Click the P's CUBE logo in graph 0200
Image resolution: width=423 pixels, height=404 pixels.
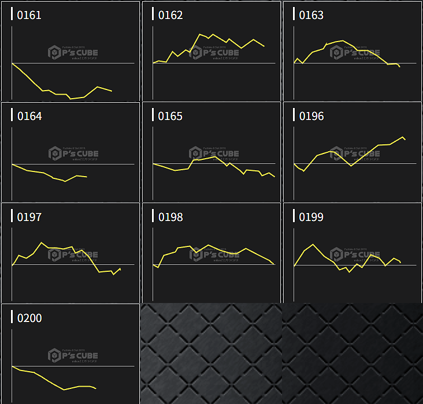73,356
